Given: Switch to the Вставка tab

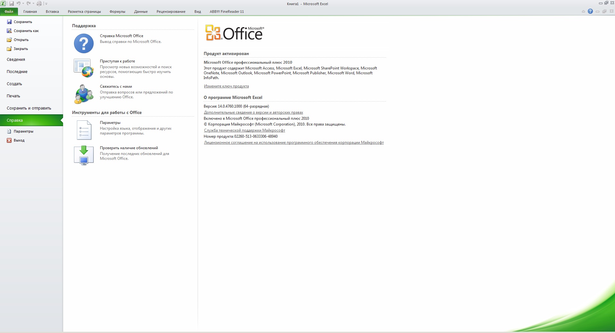Looking at the screenshot, I should (x=52, y=12).
